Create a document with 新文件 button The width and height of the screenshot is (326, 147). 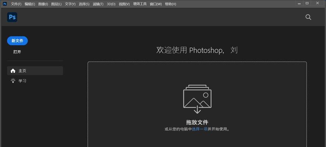pyautogui.click(x=17, y=41)
